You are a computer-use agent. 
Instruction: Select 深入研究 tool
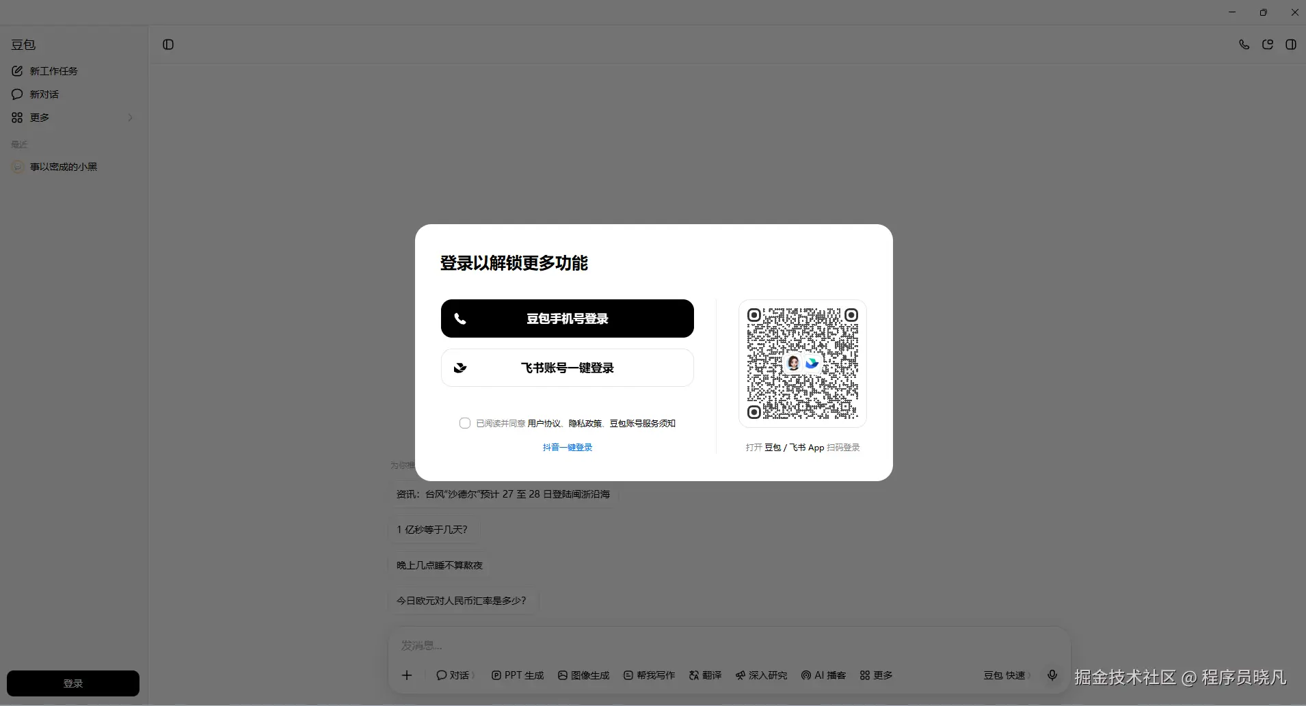click(x=761, y=675)
